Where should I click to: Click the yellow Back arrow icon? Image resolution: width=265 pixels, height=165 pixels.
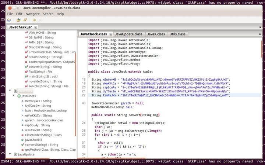[34, 20]
